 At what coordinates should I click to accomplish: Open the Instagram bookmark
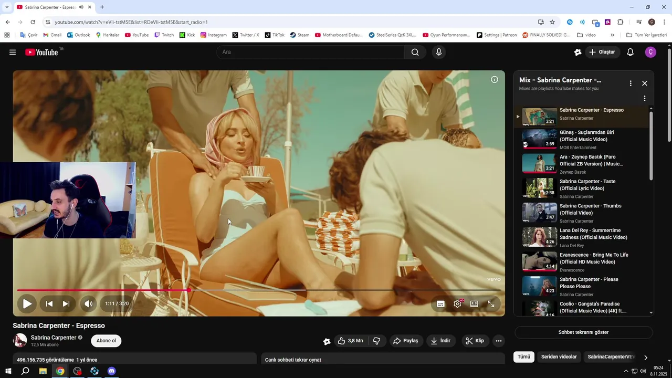click(214, 35)
